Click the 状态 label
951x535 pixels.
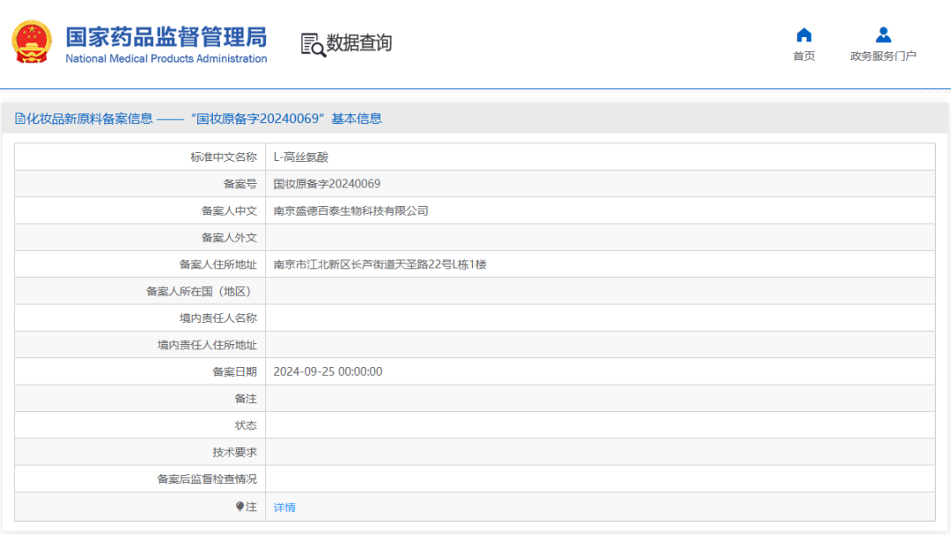[x=246, y=425]
